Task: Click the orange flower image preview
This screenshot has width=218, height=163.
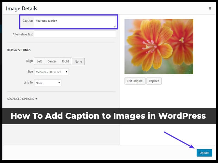Action: [159, 46]
